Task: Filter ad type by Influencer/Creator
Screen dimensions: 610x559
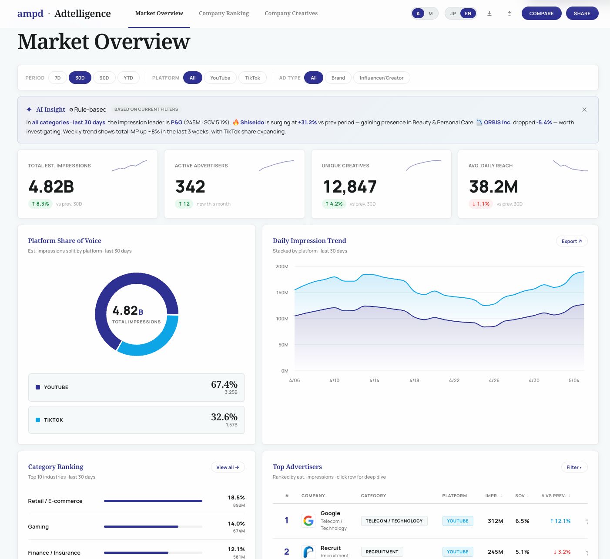Action: coord(382,78)
